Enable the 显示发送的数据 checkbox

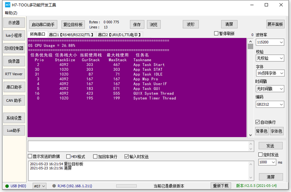pos(30,156)
